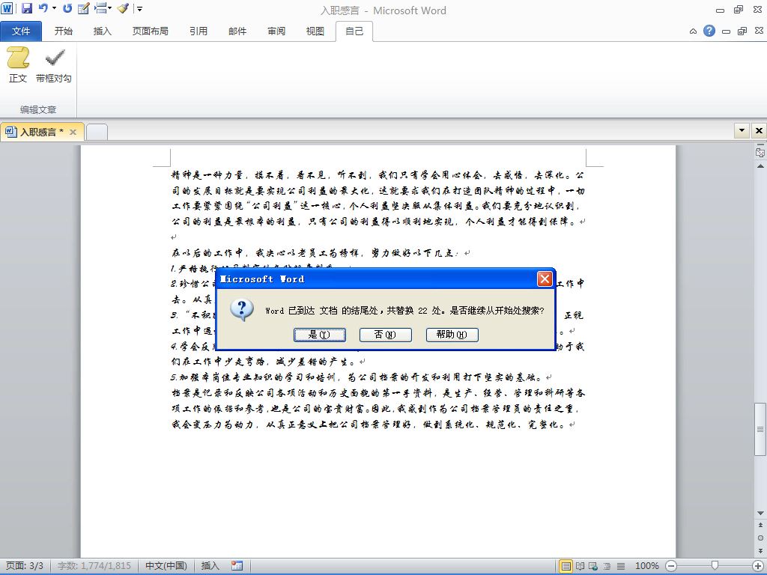Click the zoom in plus button
The image size is (767, 575).
click(x=759, y=566)
